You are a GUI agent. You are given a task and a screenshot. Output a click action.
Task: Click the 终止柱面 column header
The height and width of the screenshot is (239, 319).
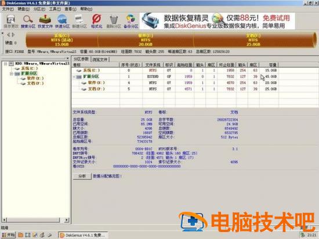tap(227, 65)
